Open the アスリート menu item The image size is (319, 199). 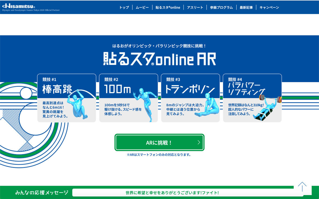pyautogui.click(x=195, y=7)
